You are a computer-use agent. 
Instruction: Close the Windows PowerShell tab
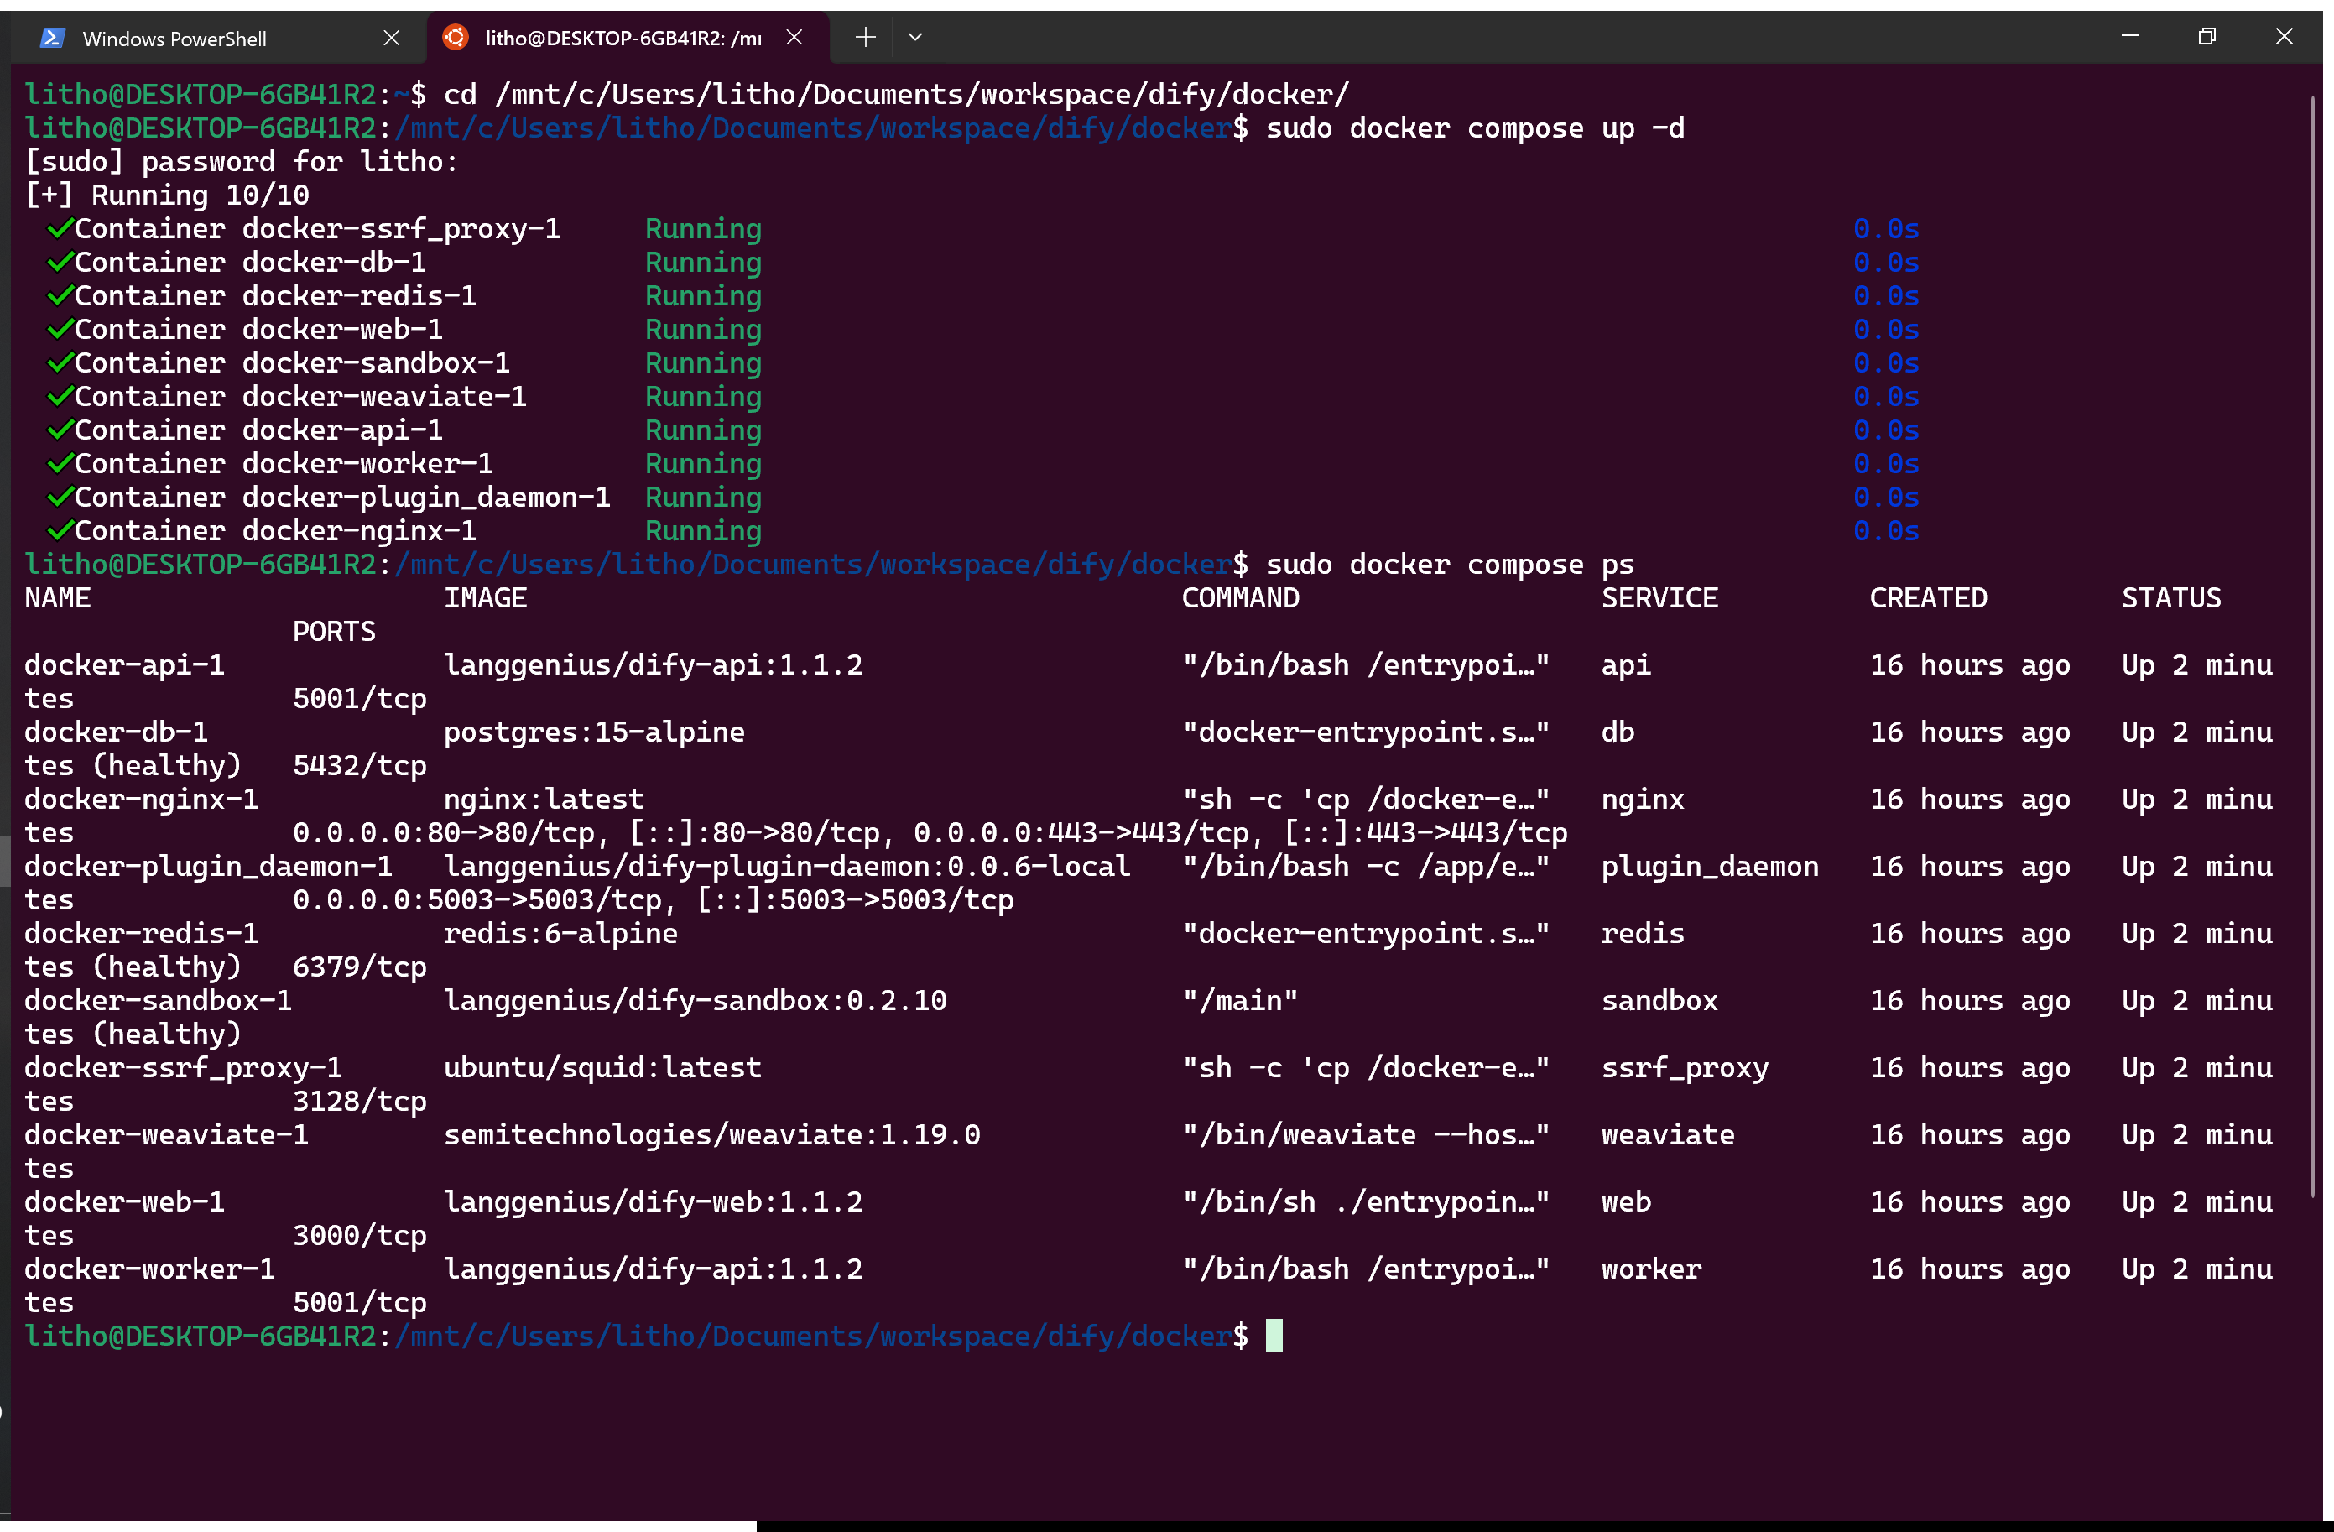(x=393, y=37)
